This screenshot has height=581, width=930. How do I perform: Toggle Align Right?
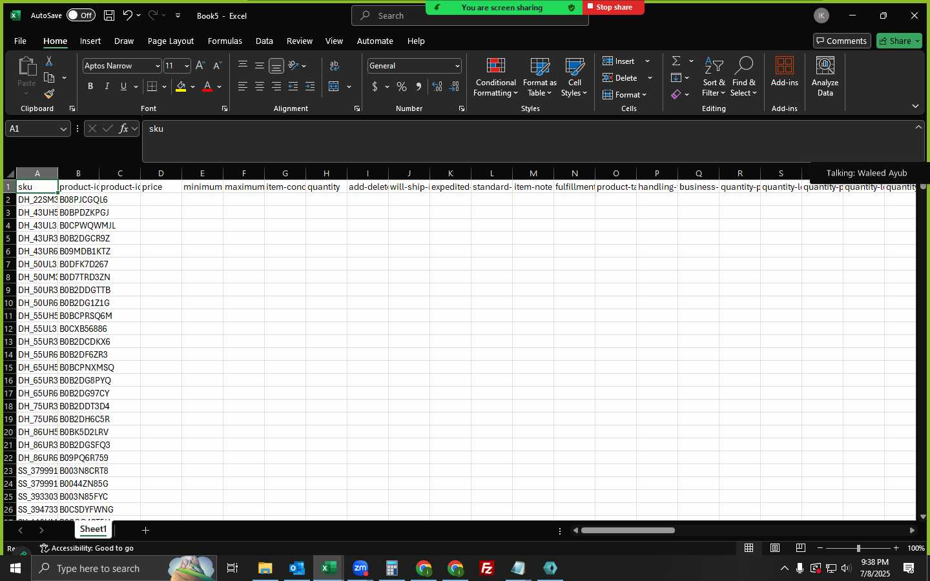click(276, 87)
